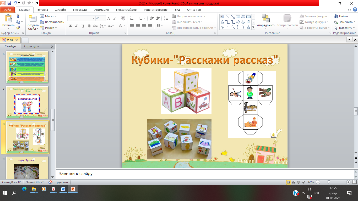Click the Cut scissors icon

pos(18,16)
